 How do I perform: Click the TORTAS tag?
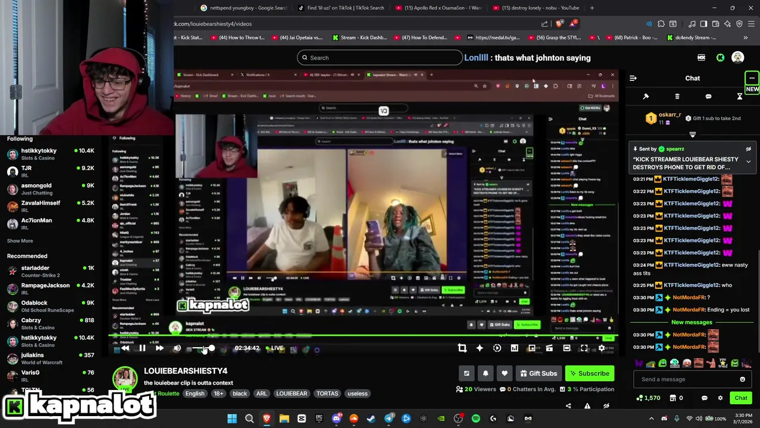point(327,394)
